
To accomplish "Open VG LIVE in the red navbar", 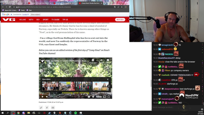I will coord(23,19).
